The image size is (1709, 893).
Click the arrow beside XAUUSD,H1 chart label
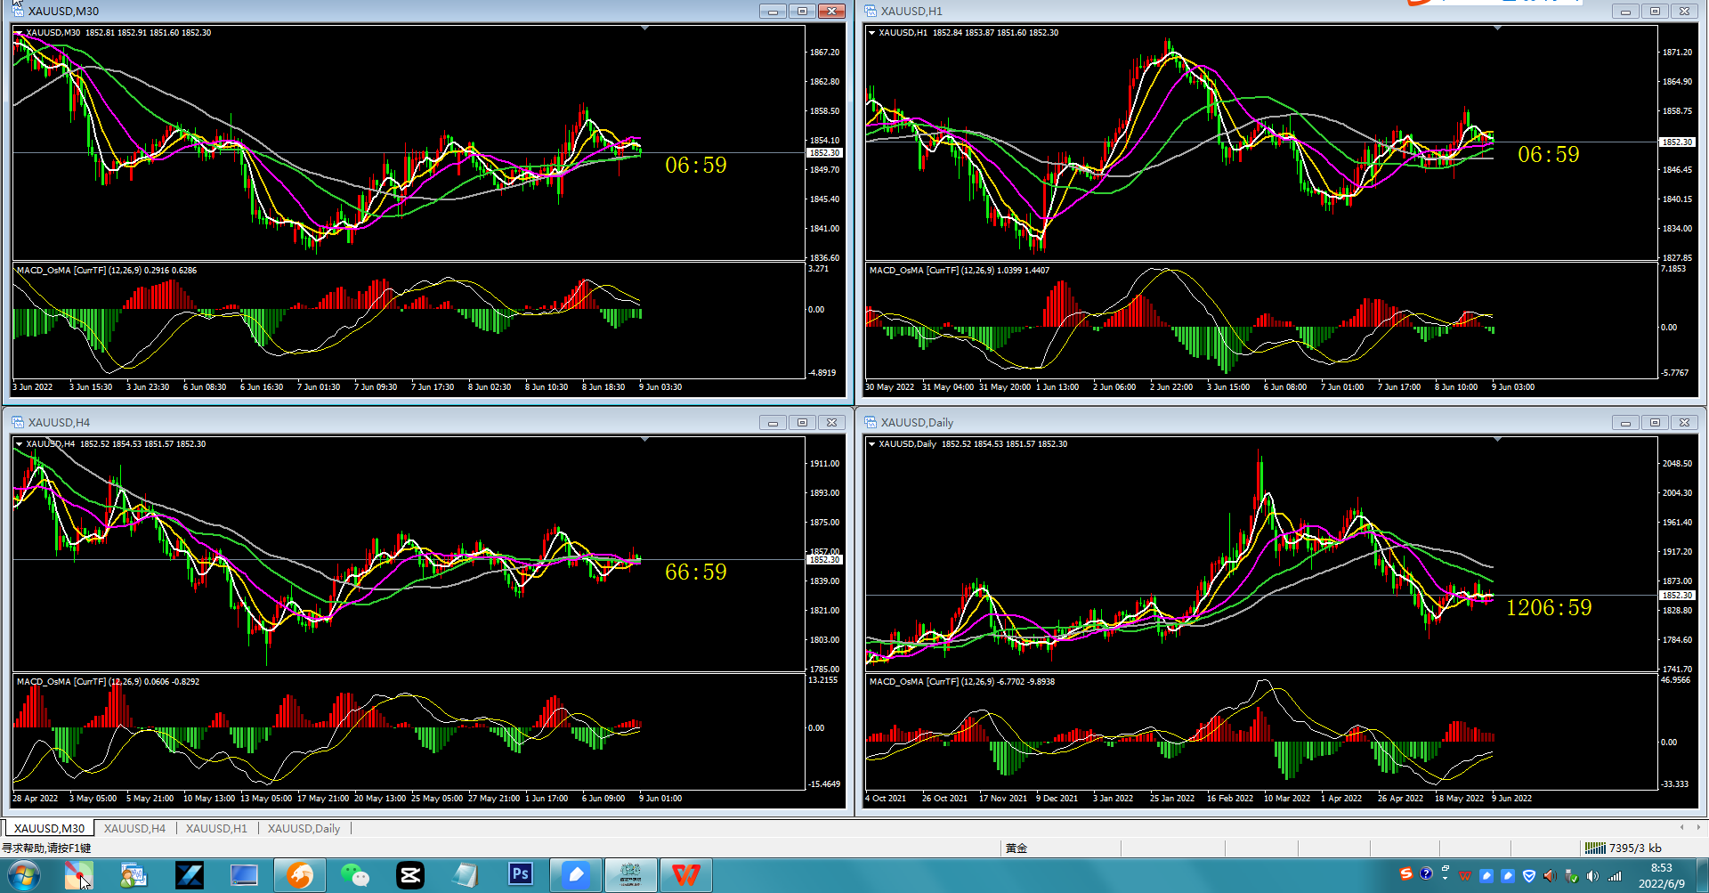[x=871, y=33]
